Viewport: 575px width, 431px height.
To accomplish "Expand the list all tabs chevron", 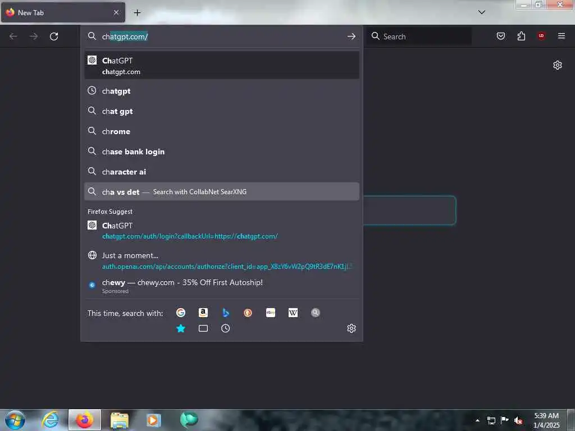I will click(482, 12).
